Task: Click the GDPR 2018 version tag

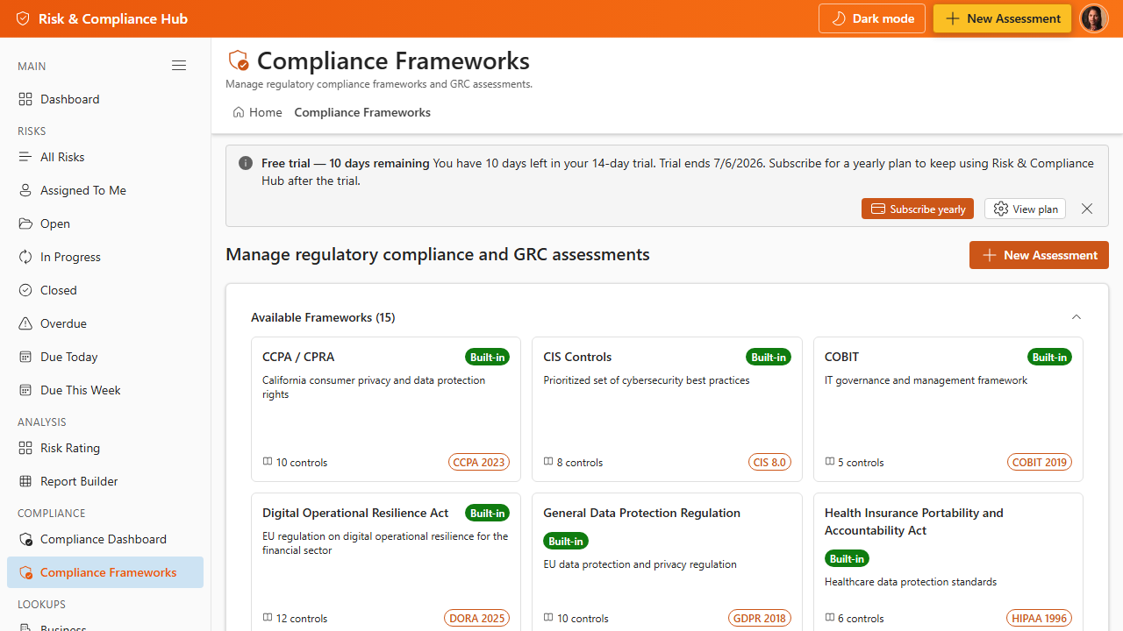Action: pos(760,618)
